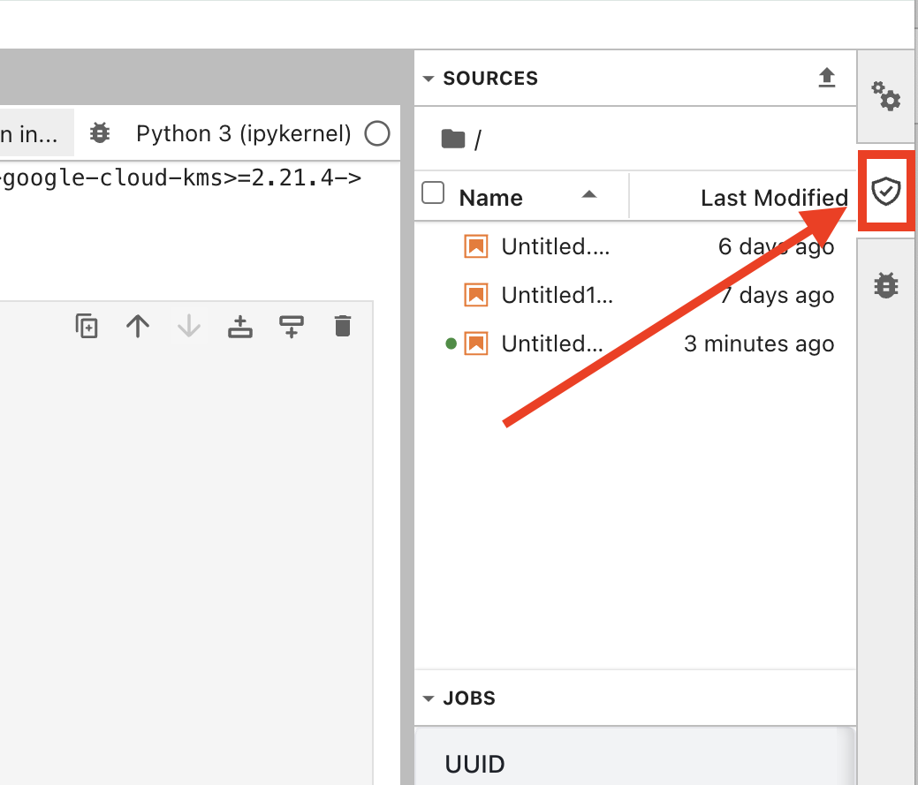The image size is (918, 785).
Task: Open the notebook modified 3 minutes ago
Action: coord(552,343)
